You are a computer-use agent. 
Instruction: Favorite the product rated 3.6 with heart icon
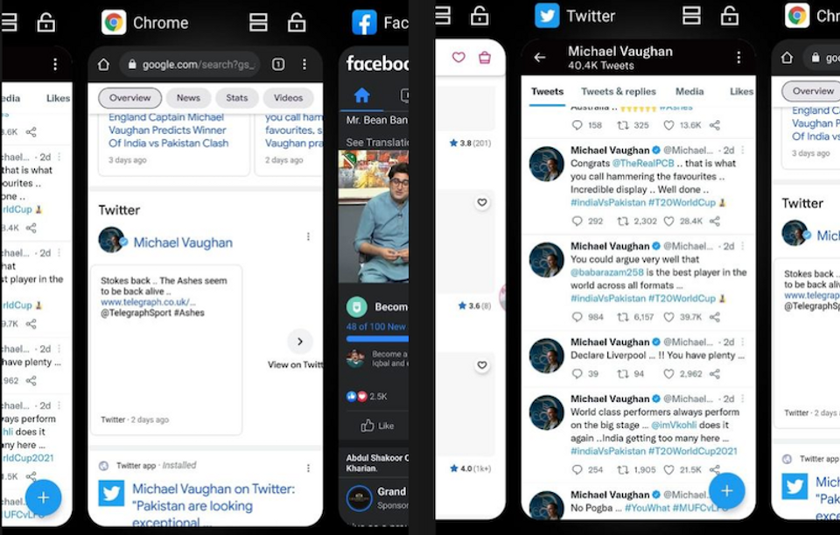[482, 202]
